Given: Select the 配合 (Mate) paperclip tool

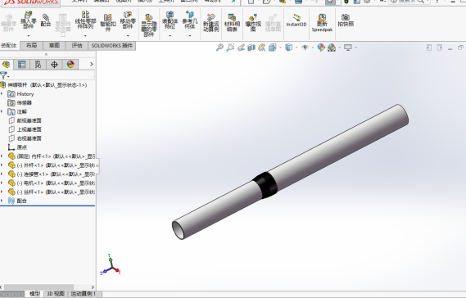Looking at the screenshot, I should (x=46, y=20).
